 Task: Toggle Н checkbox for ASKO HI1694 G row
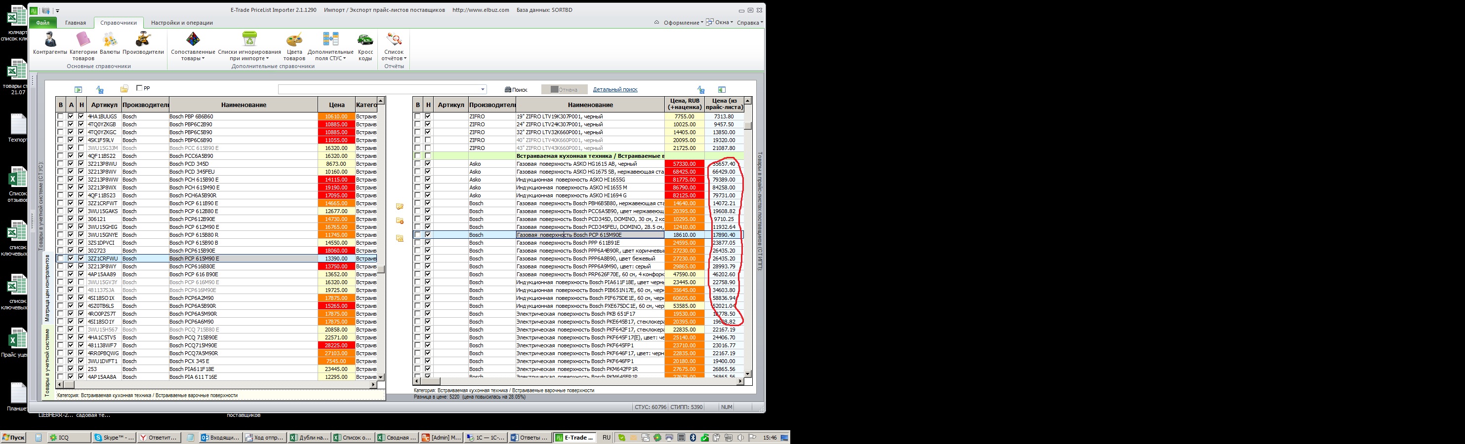[428, 195]
